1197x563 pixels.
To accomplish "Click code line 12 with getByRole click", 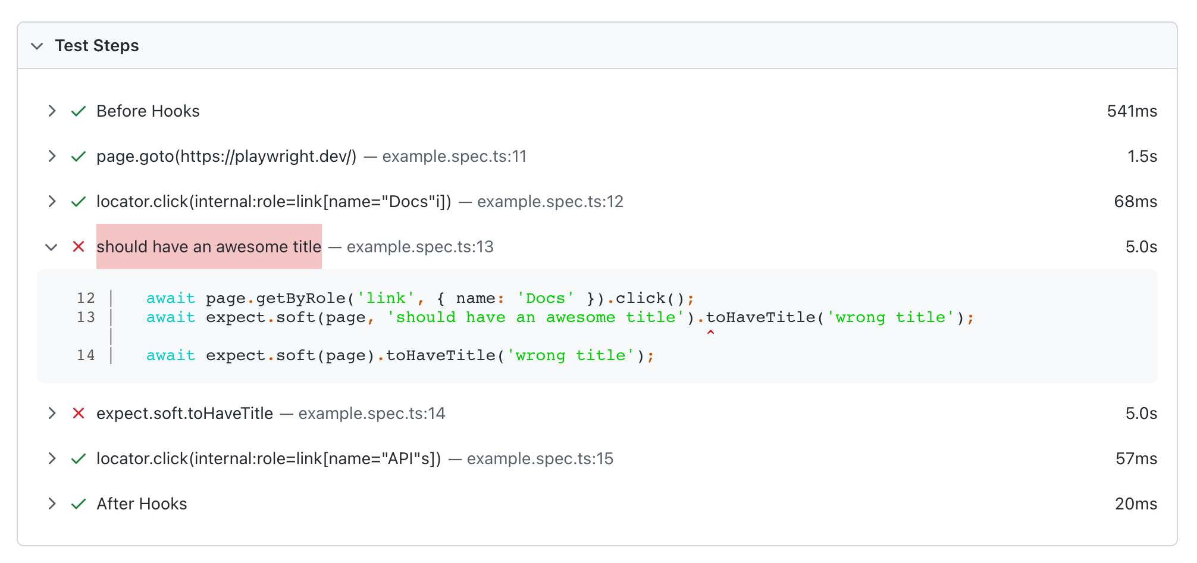I will 420,298.
